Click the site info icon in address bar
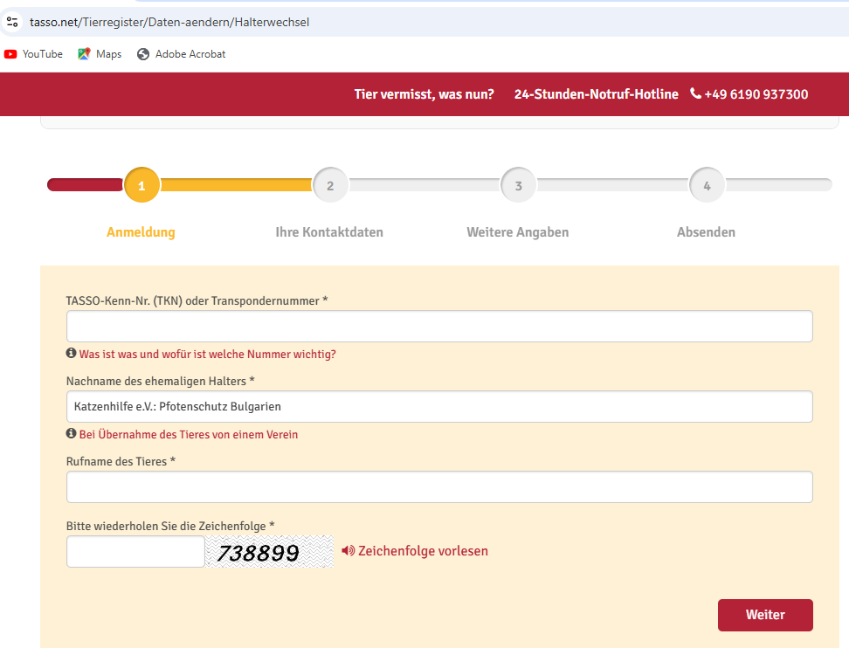Screen dimensions: 849x648 click(12, 21)
